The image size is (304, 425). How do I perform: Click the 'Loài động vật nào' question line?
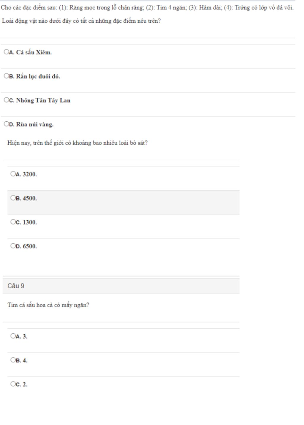(x=81, y=21)
